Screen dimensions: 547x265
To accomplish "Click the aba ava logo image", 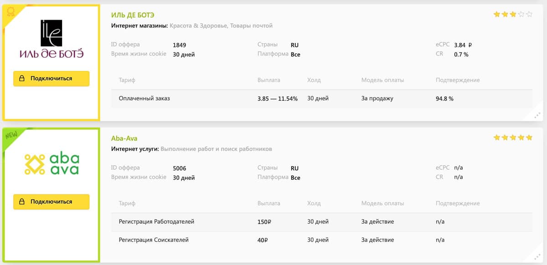I will (51, 164).
